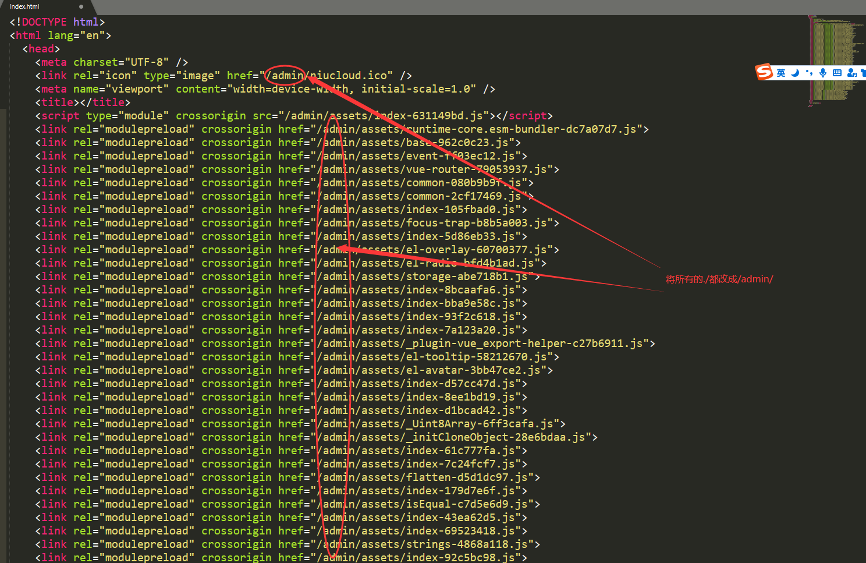The image size is (866, 563).
Task: Click the user account icon in IME bar
Action: pos(851,73)
